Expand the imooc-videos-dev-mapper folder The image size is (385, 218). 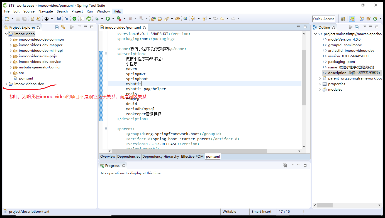[x=11, y=45]
